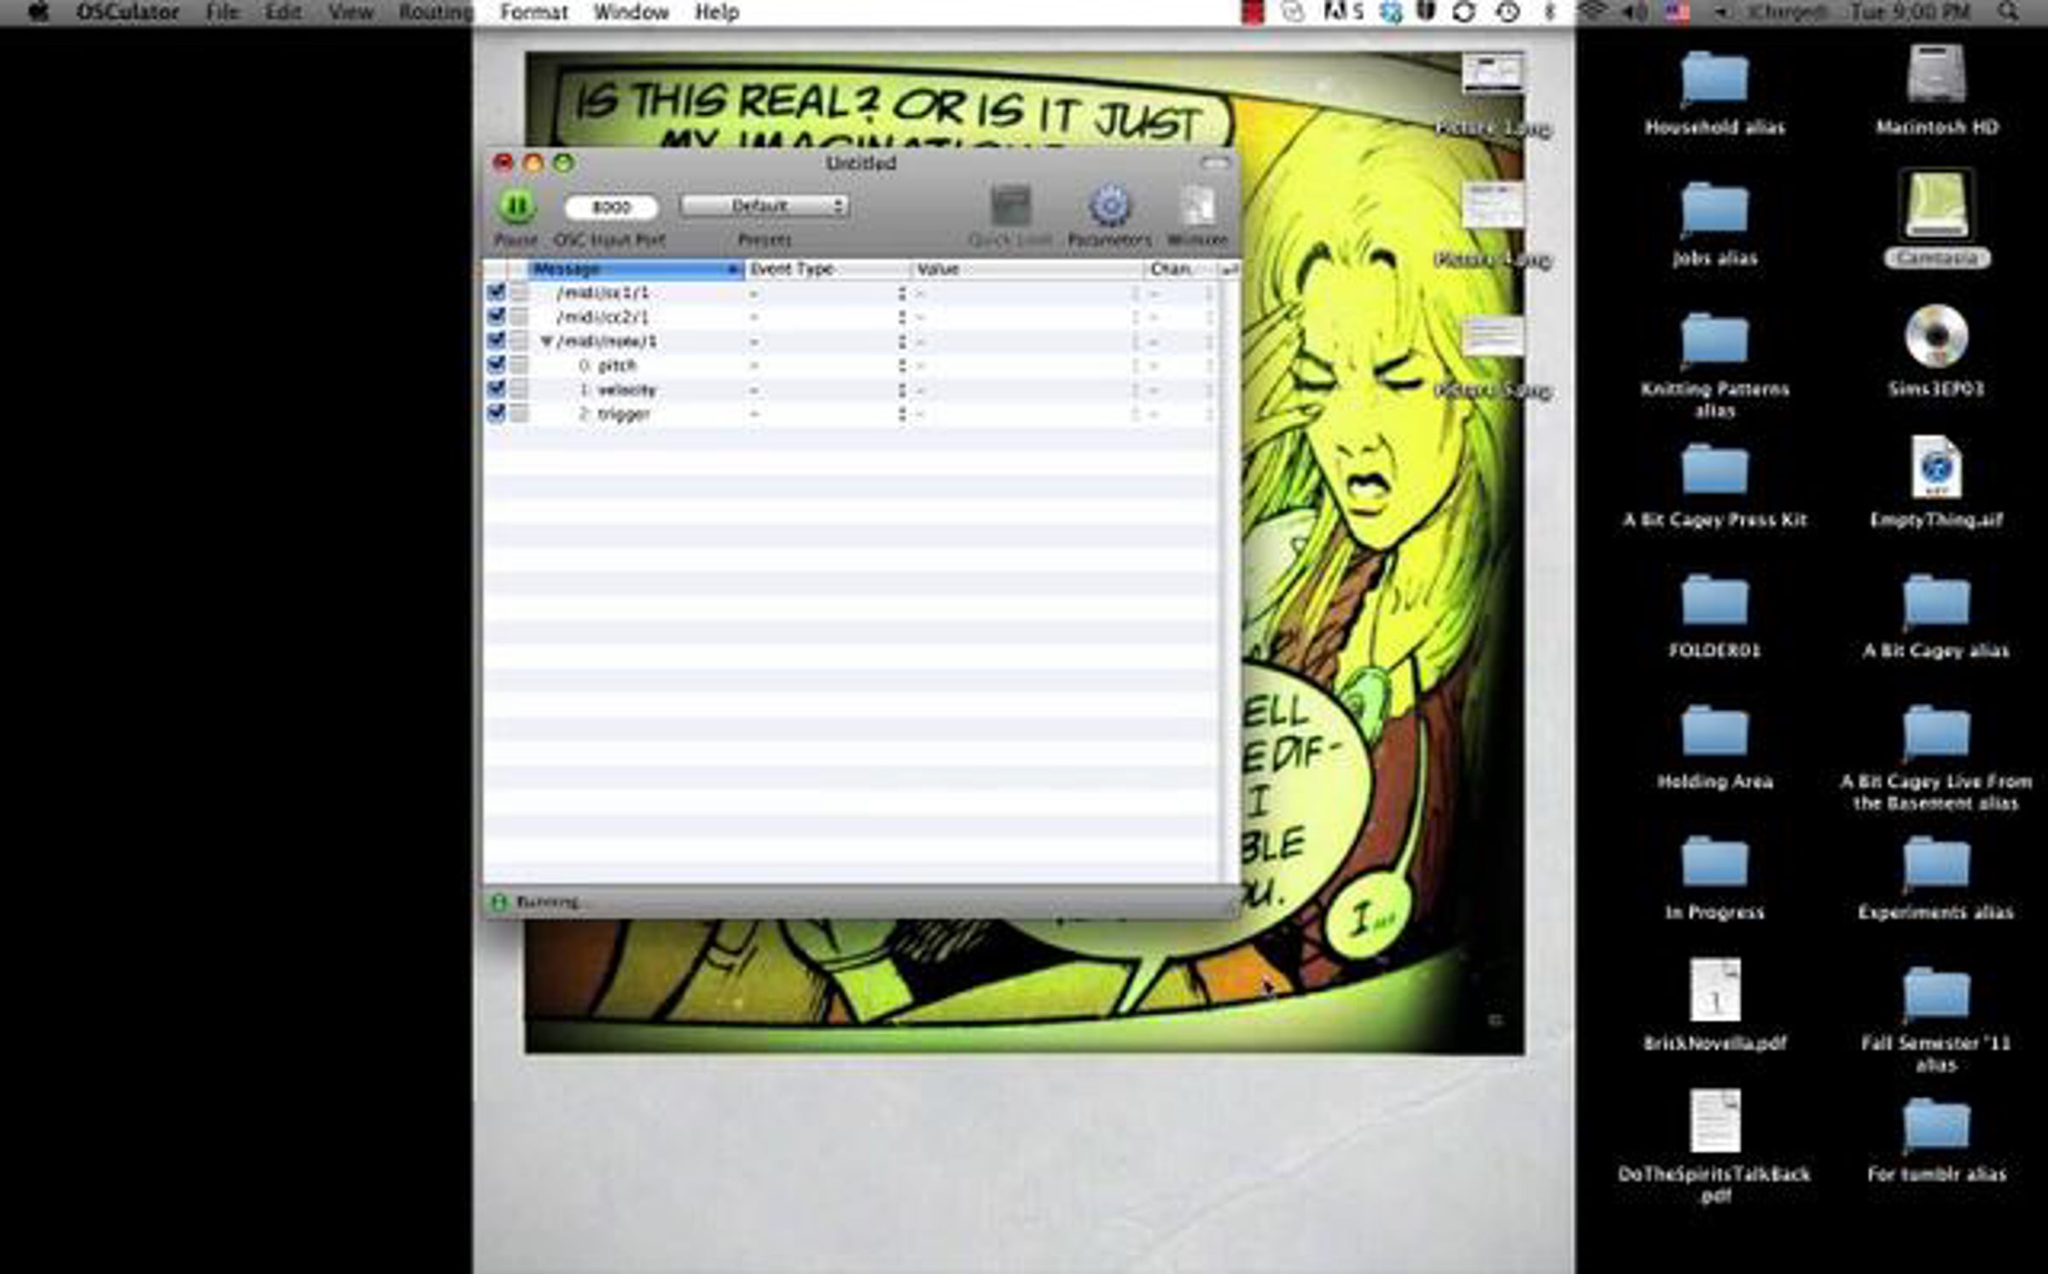Select the /midi/note/1 message row text
Image resolution: width=2048 pixels, height=1274 pixels.
(606, 341)
